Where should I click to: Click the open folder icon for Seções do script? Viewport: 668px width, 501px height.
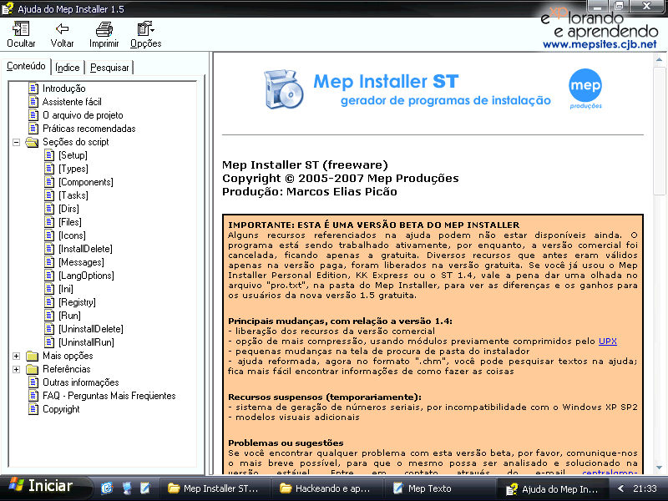pyautogui.click(x=32, y=142)
